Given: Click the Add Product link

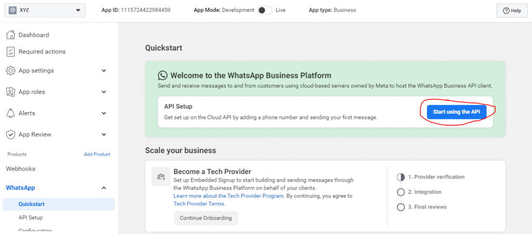Looking at the screenshot, I should click(97, 154).
